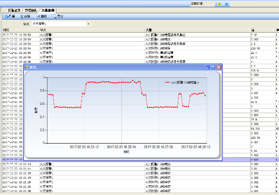Click the value cell 22.5
The height and width of the screenshot is (195, 279).
click(x=263, y=102)
